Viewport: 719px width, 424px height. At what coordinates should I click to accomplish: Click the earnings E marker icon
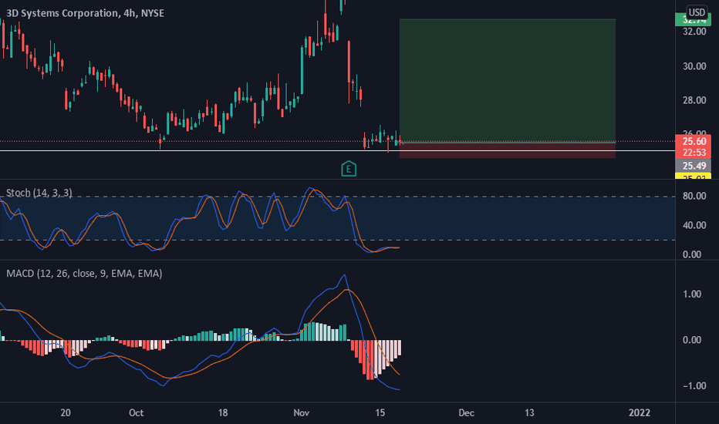tap(349, 169)
